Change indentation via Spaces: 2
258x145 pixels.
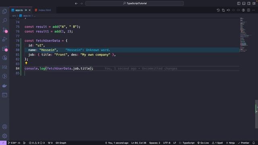pyautogui.click(x=155, y=143)
